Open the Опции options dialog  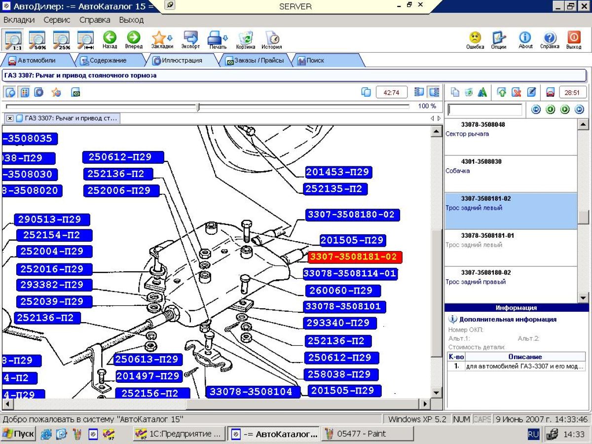(x=499, y=40)
